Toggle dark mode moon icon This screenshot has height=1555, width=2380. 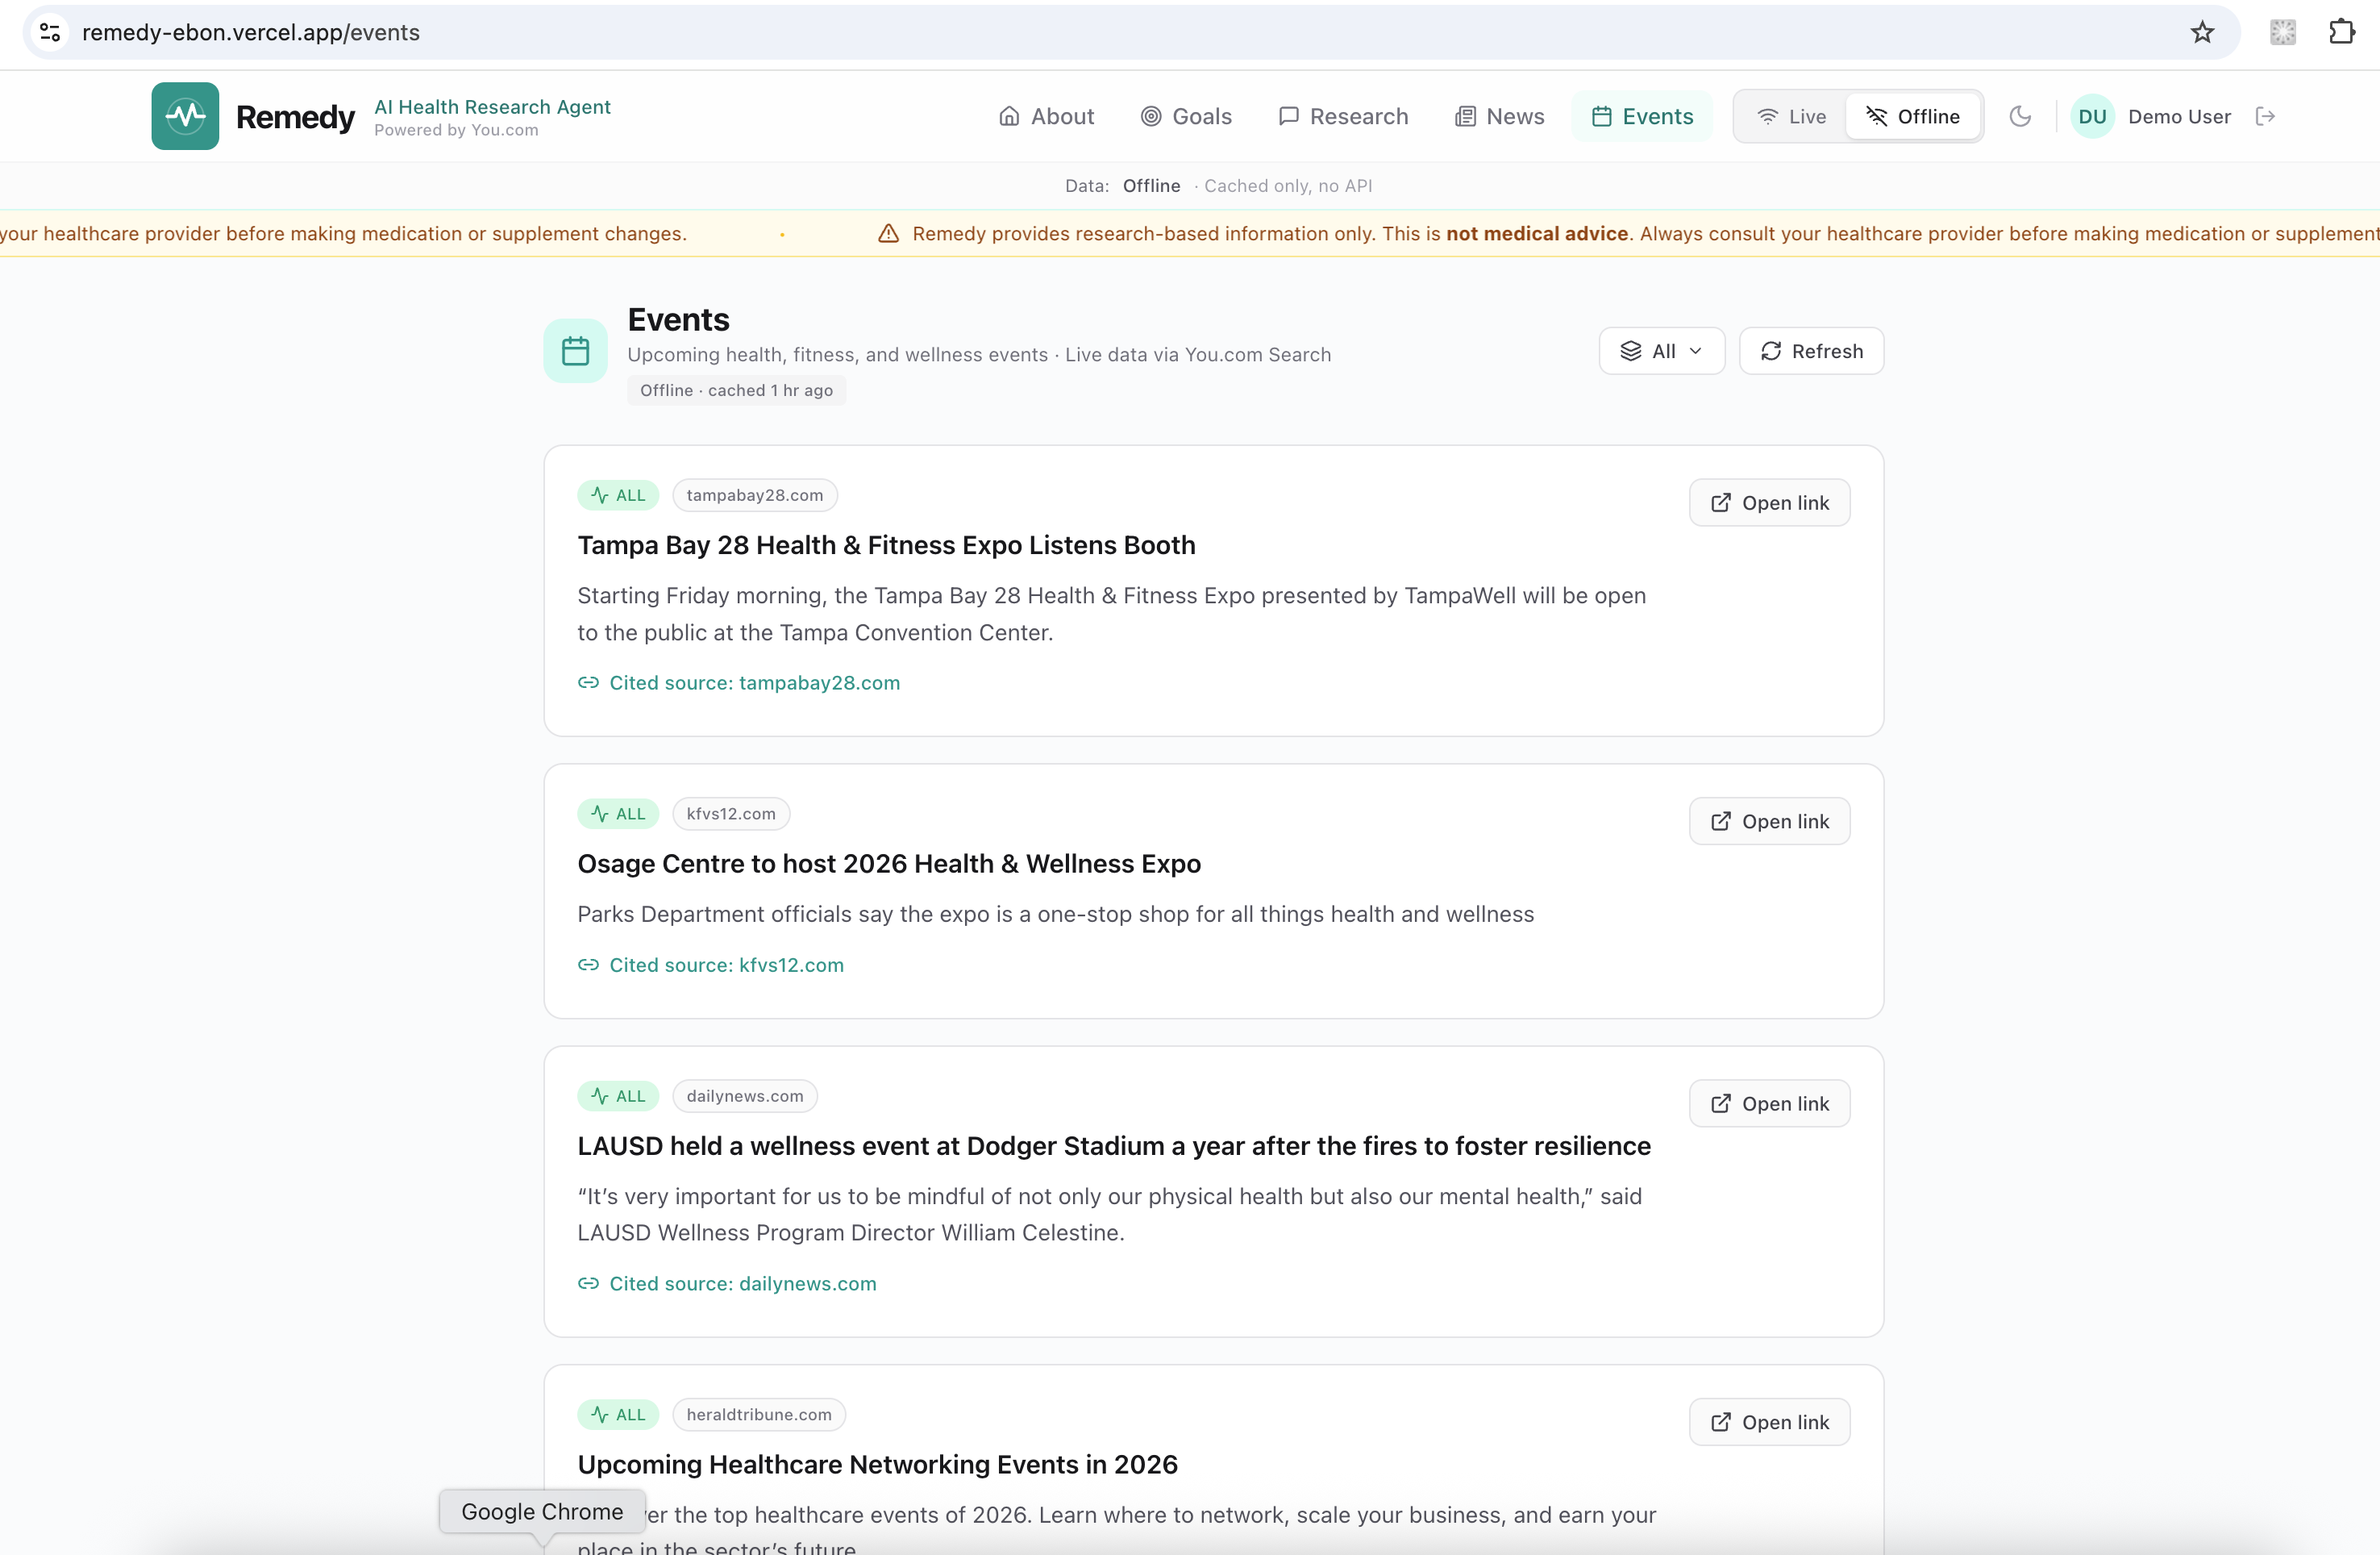point(2019,116)
